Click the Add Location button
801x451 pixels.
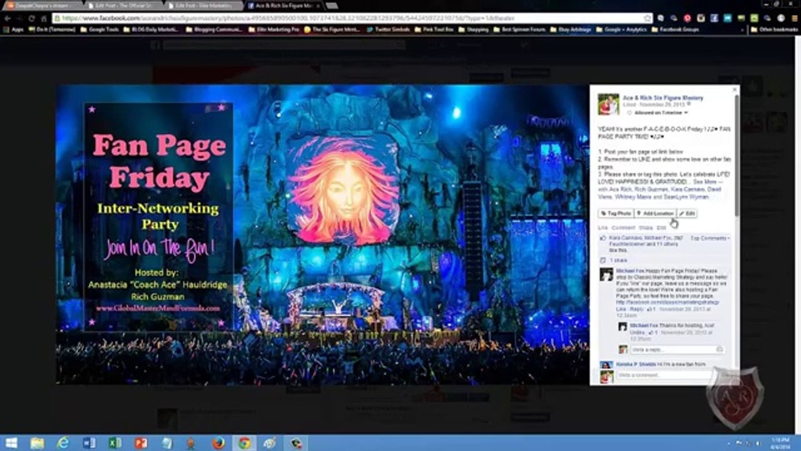point(655,214)
